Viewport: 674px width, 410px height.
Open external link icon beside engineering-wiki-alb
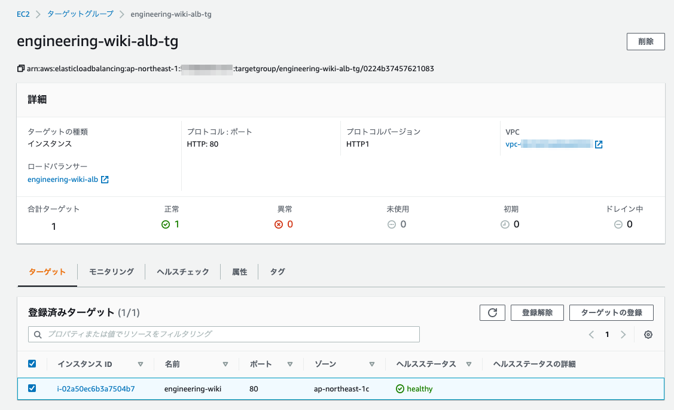105,180
